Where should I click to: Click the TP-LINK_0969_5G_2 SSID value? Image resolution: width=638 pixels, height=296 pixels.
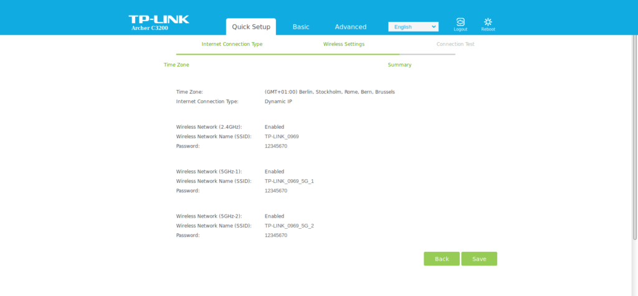pos(289,226)
